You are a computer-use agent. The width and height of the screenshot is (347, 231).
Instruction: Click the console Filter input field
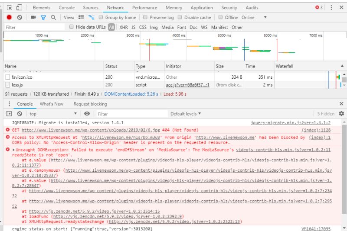pyautogui.click(x=132, y=114)
